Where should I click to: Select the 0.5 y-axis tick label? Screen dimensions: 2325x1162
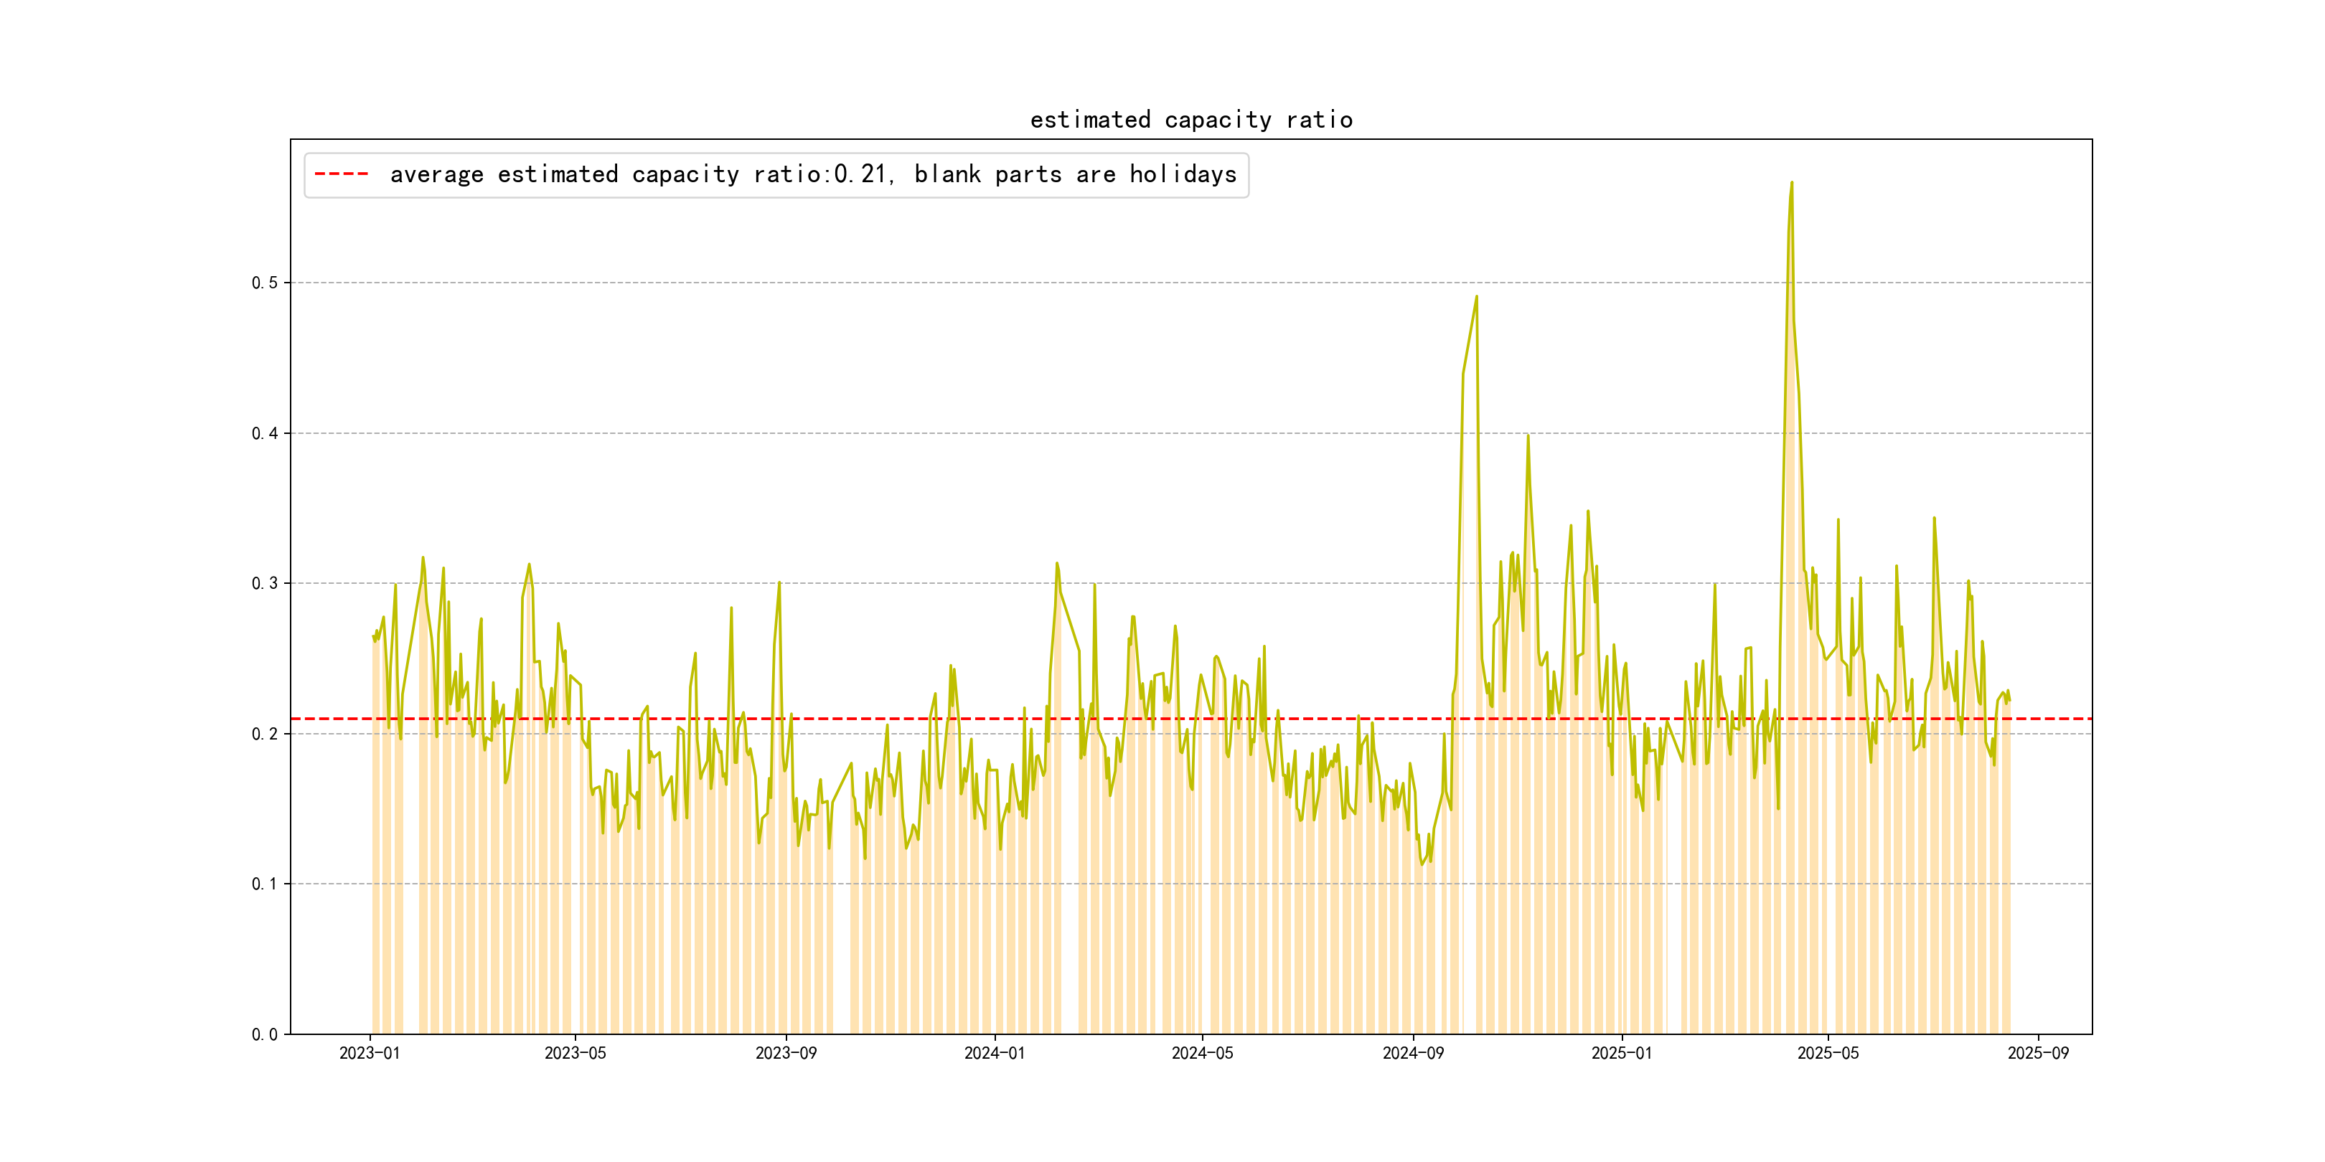pyautogui.click(x=265, y=283)
